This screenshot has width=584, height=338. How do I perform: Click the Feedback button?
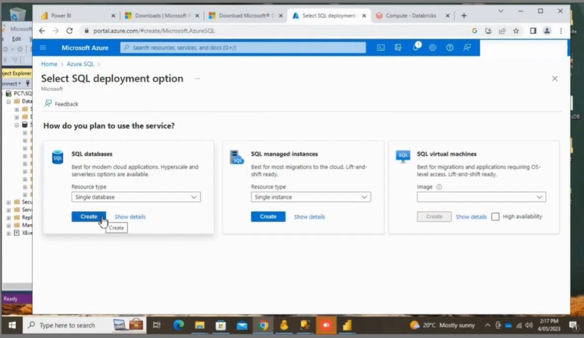click(x=61, y=104)
